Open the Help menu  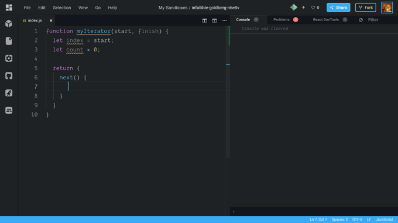coord(112,8)
